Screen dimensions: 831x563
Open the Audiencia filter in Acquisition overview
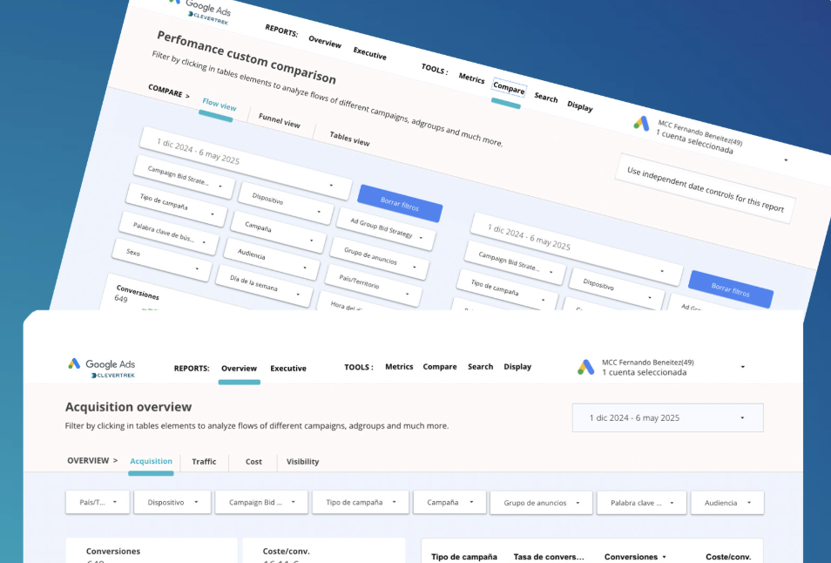727,503
